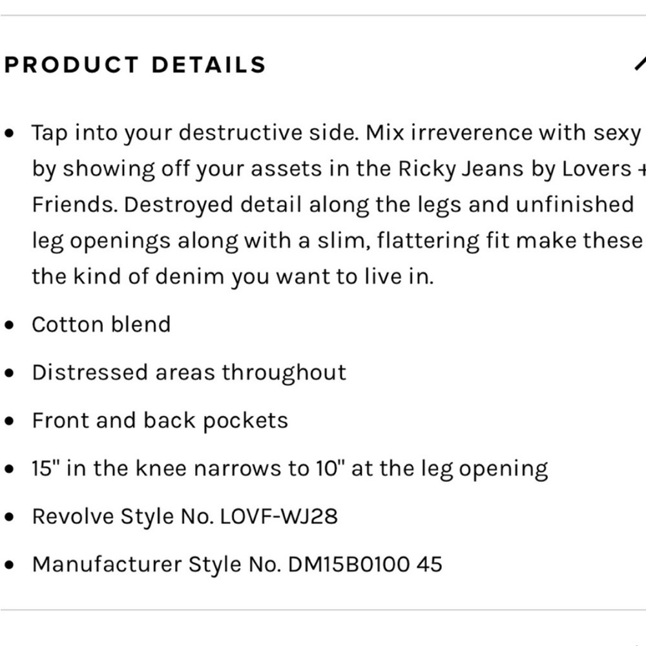Click the 'Ricky Jeans by Lovers' text

coord(515,169)
